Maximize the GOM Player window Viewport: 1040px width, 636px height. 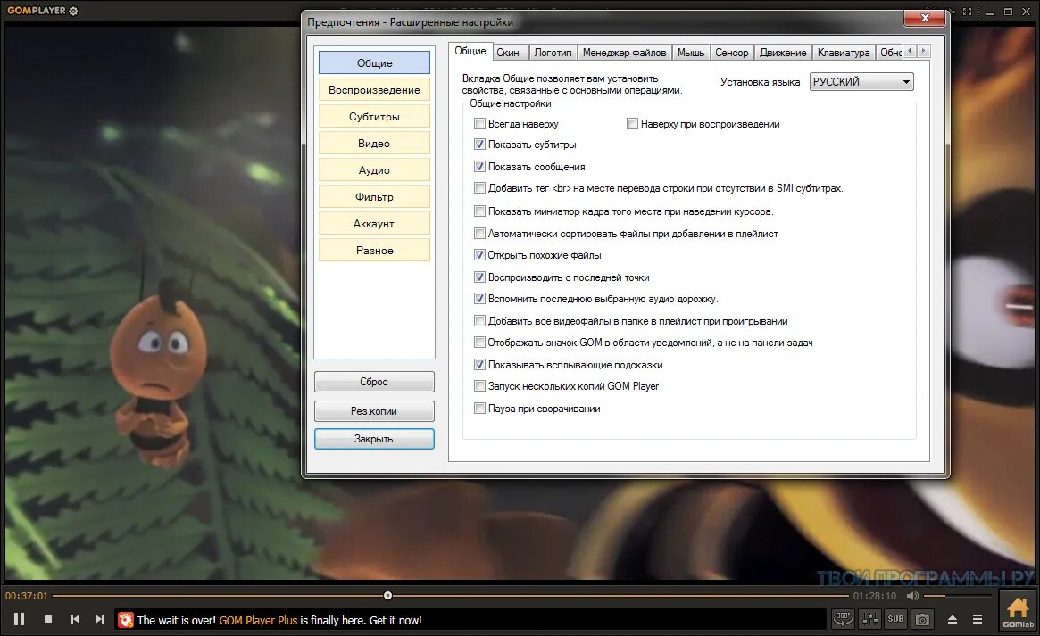1008,12
